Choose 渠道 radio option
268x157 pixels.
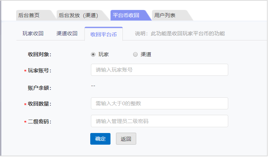[135, 55]
